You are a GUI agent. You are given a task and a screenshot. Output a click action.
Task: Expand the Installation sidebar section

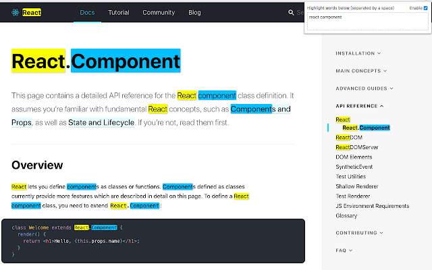(x=358, y=53)
